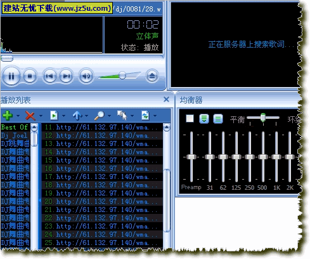Open dropdown next to selection icon
Viewport: 310px width, 259px height.
pos(132,116)
